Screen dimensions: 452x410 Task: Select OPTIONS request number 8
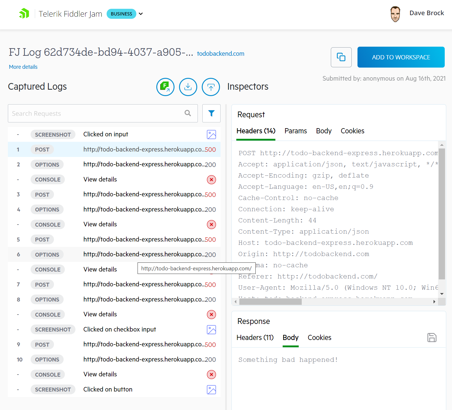click(x=114, y=299)
